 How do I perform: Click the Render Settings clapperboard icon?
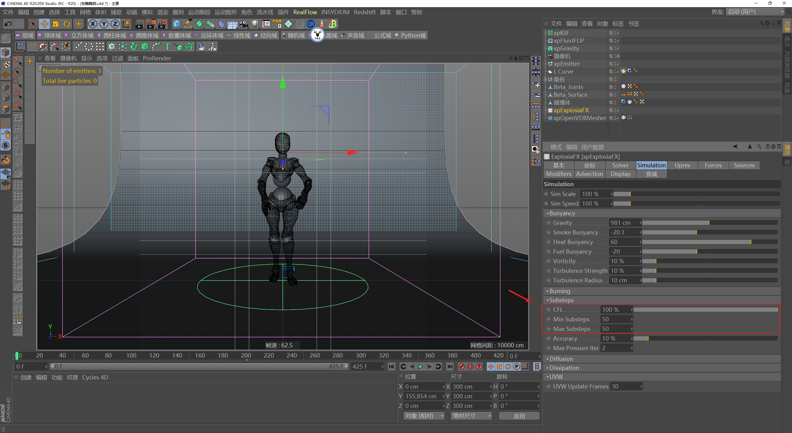[x=162, y=24]
